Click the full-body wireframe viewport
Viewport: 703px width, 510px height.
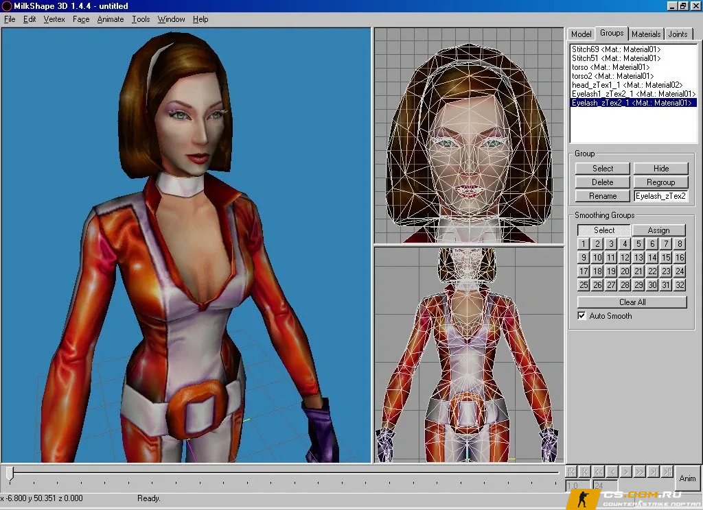469,354
